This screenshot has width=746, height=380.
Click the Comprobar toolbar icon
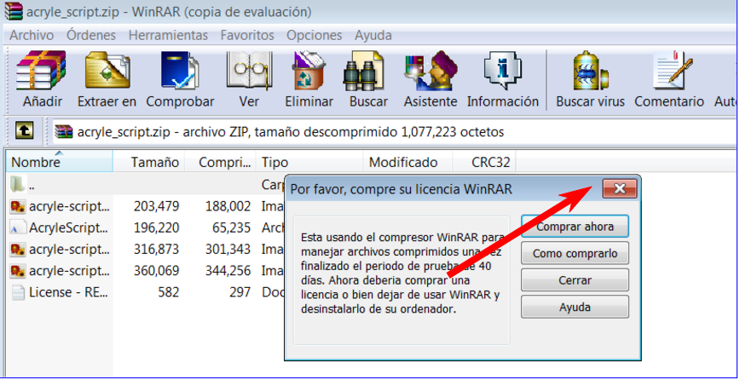(179, 71)
